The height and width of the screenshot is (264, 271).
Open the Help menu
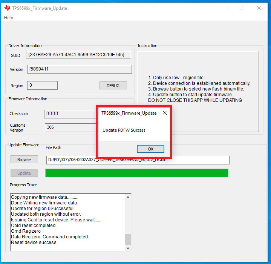coord(8,18)
